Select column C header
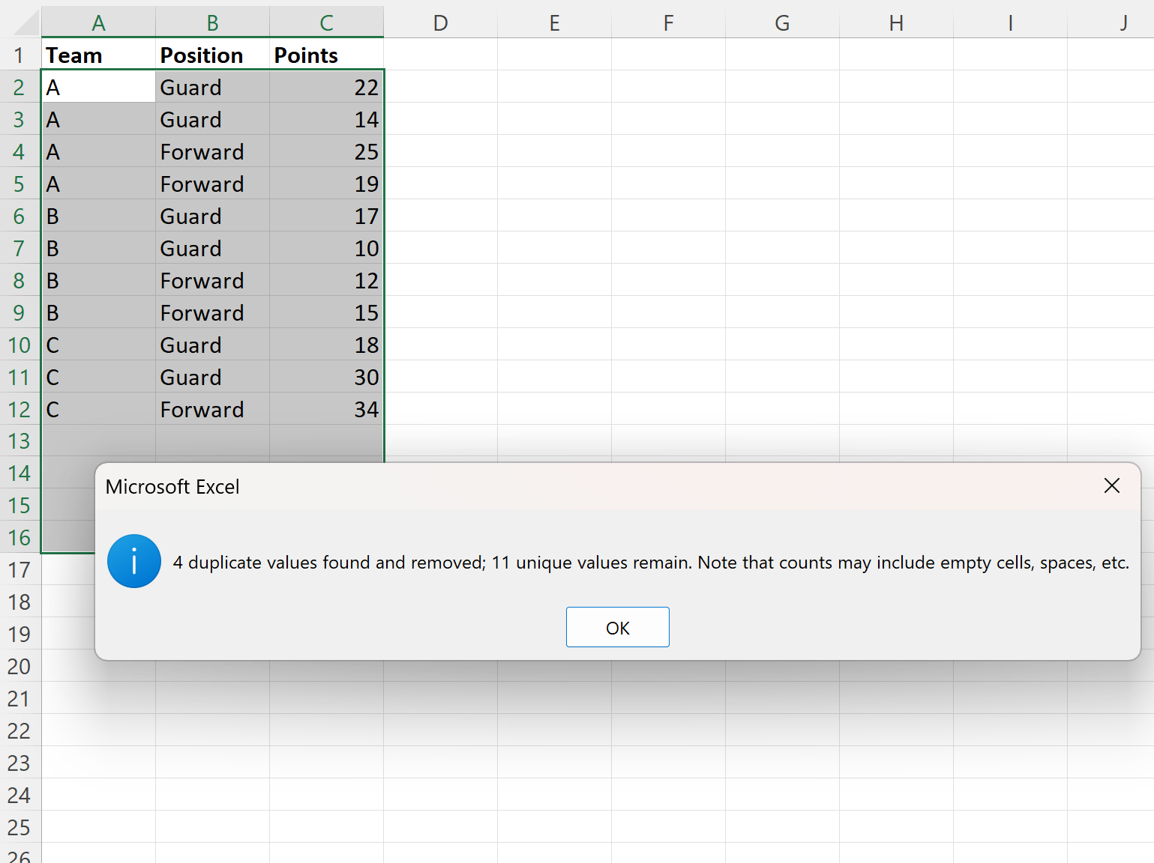 (326, 23)
